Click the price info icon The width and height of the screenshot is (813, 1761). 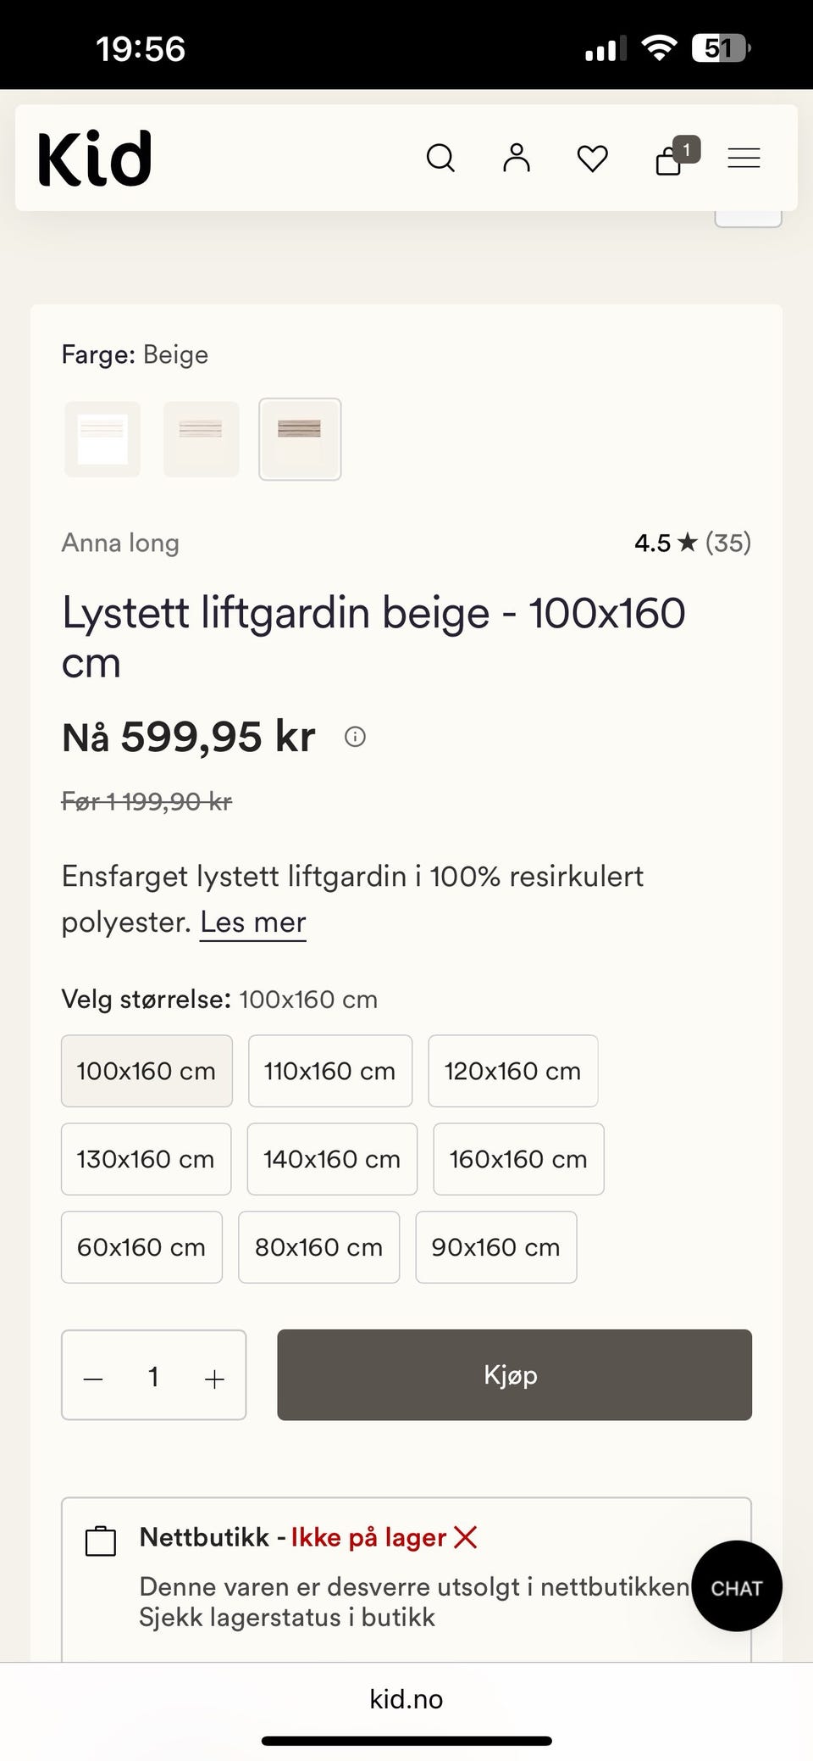tap(355, 737)
